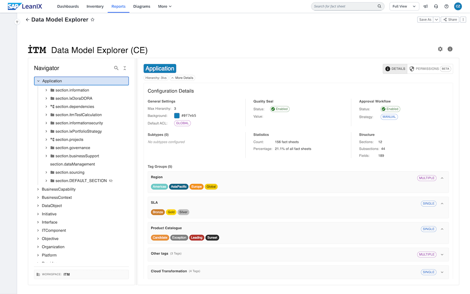Image resolution: width=470 pixels, height=294 pixels.
Task: Open the support headset icon
Action: 436,6
